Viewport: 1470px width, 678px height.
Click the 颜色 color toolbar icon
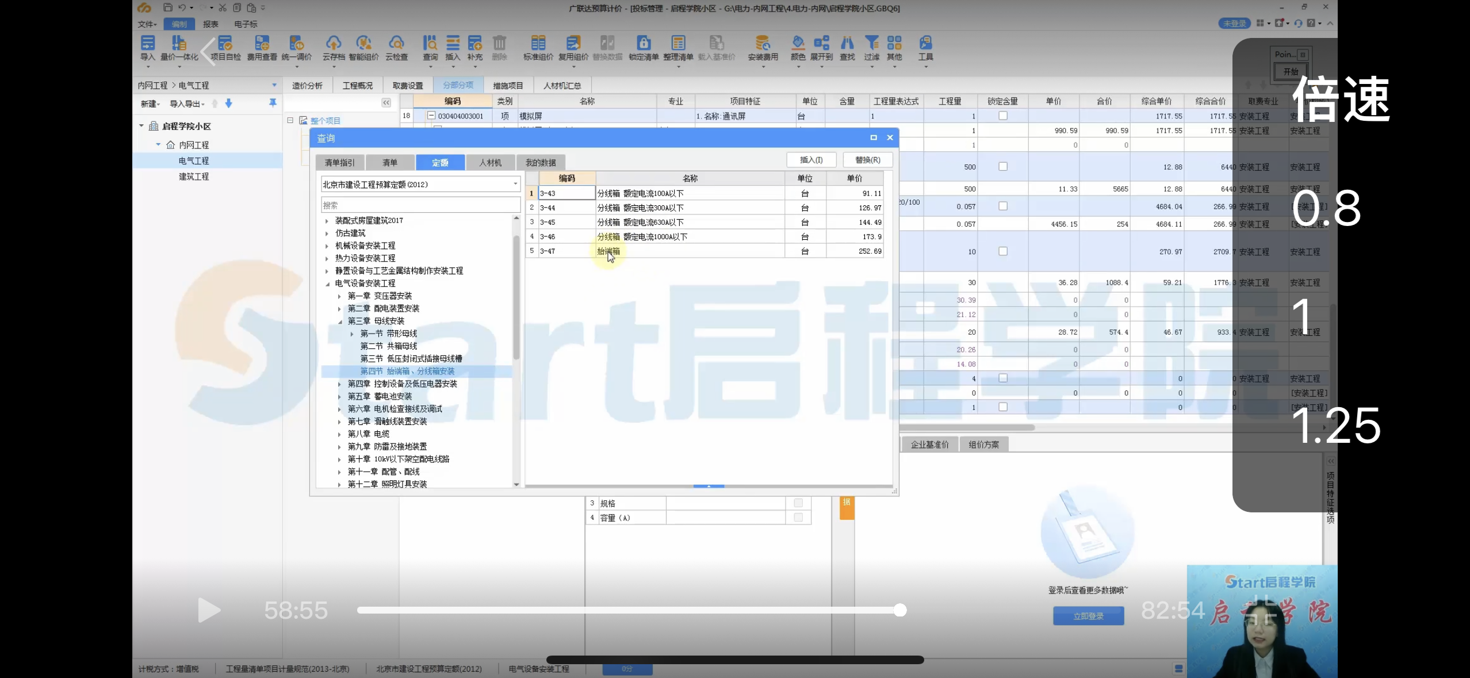point(798,48)
